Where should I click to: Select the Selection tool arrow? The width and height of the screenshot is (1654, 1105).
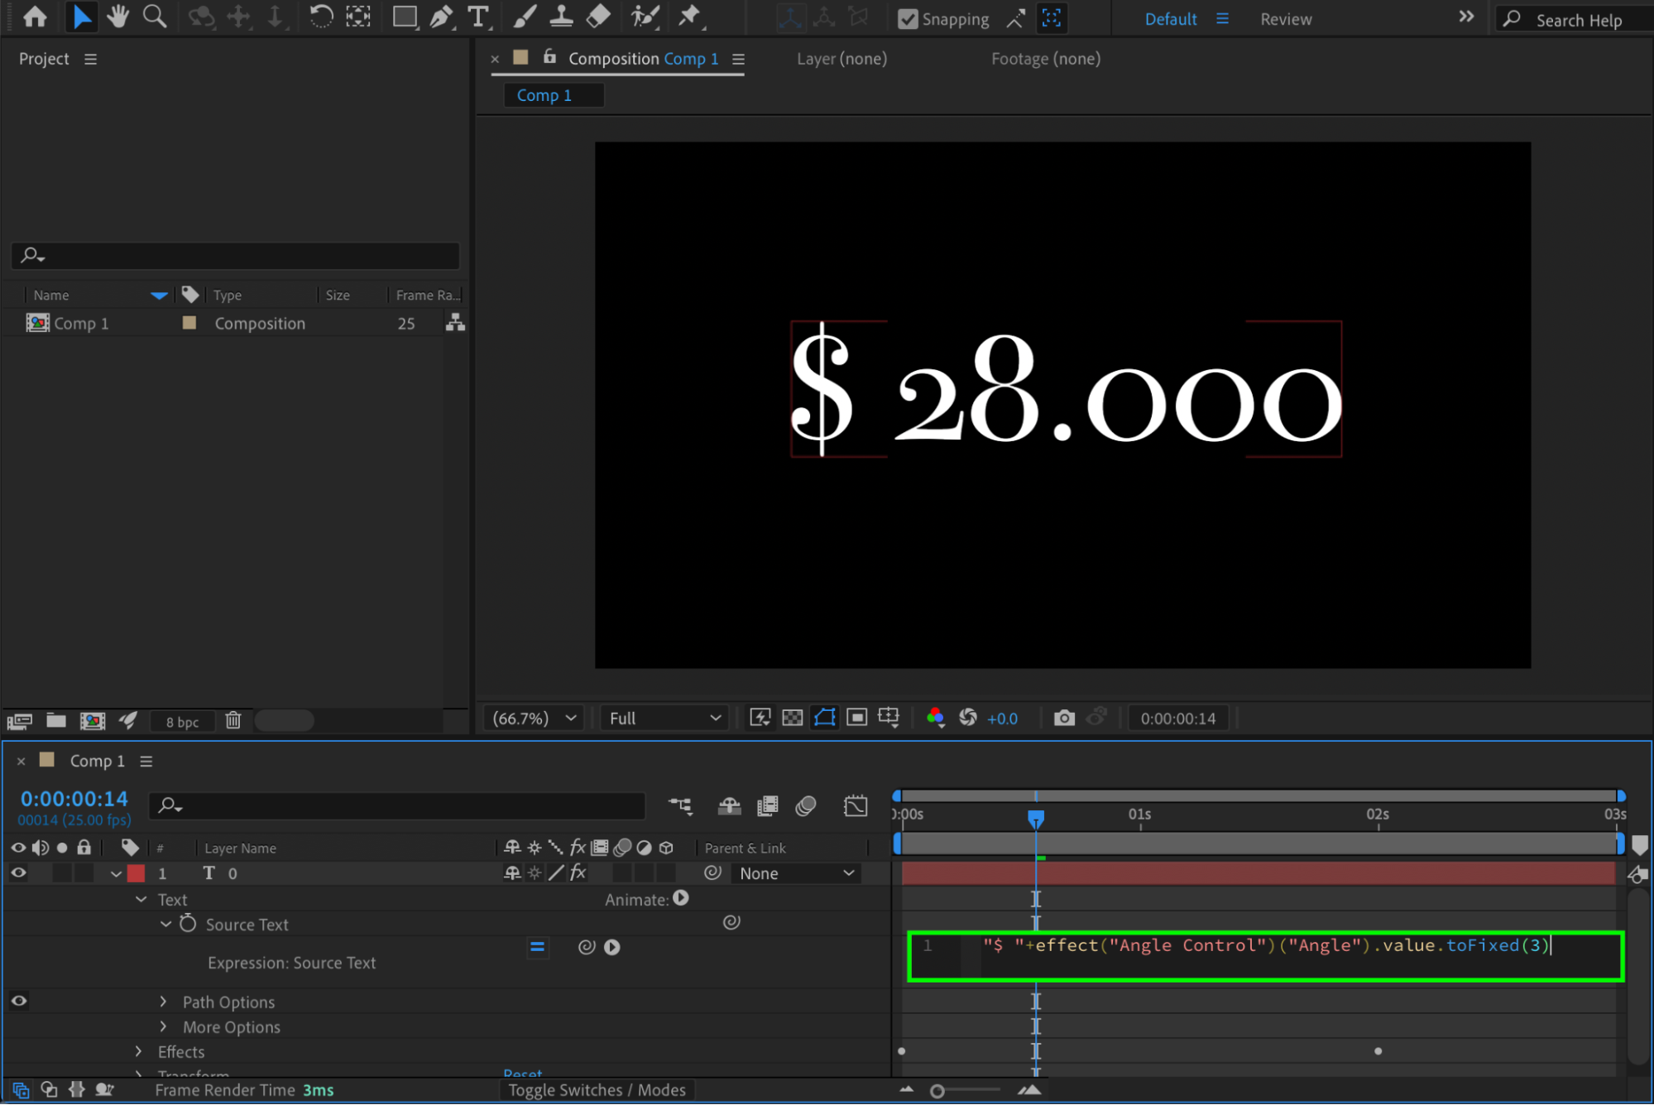[x=81, y=17]
